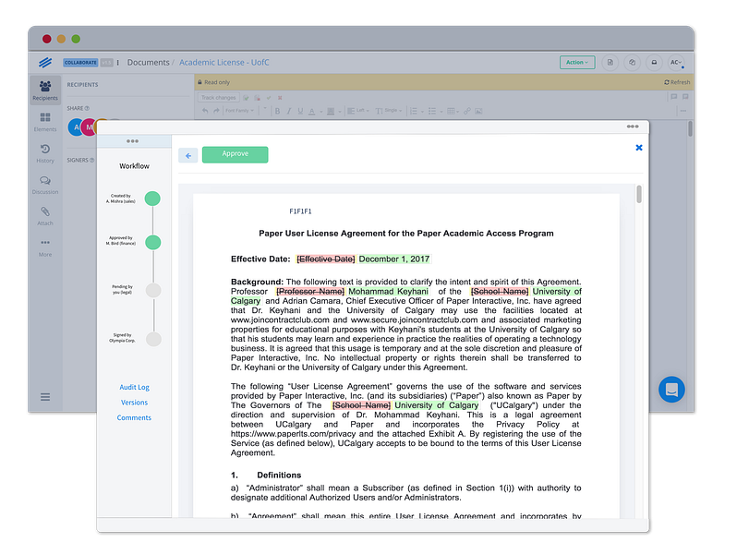Open the three-dot menu at dialog top right
The width and height of the screenshot is (737, 554).
pos(633,126)
